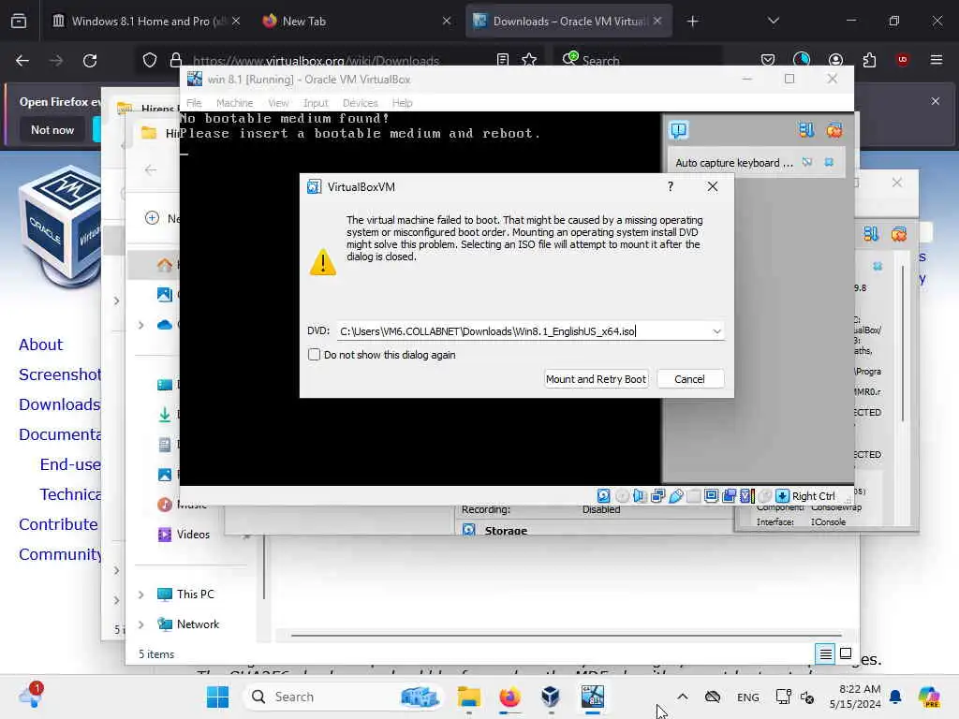This screenshot has height=719, width=959.
Task: Open File Explorer from taskbar
Action: pyautogui.click(x=469, y=697)
